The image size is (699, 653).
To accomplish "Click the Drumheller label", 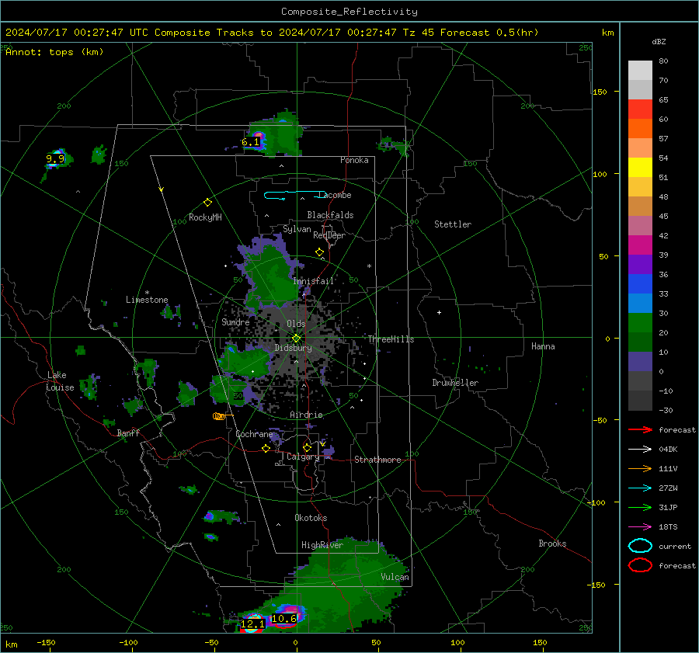I will 455,383.
